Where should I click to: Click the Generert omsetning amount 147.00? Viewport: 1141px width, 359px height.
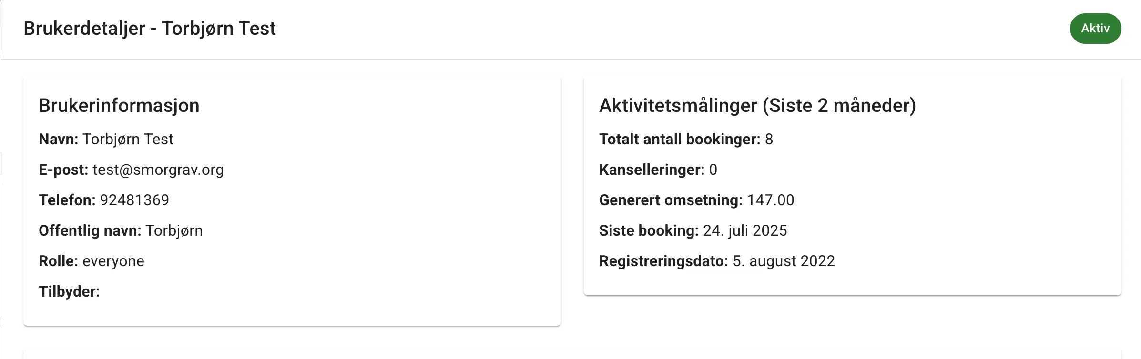(x=770, y=200)
